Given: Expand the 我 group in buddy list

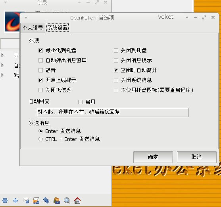Looking at the screenshot, I should [x=2, y=75].
